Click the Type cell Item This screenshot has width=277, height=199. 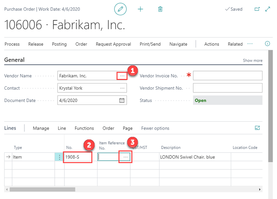click(x=33, y=157)
